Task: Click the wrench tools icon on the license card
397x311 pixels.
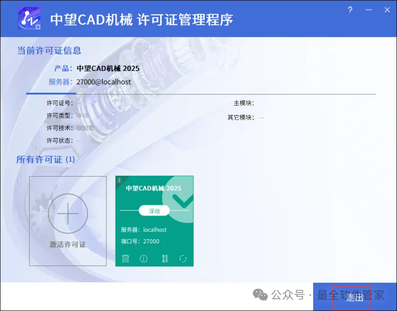Action: (x=165, y=258)
